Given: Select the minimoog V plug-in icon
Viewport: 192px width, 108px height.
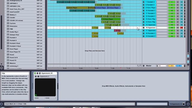Looking at the screenshot, I should (x=8, y=66).
